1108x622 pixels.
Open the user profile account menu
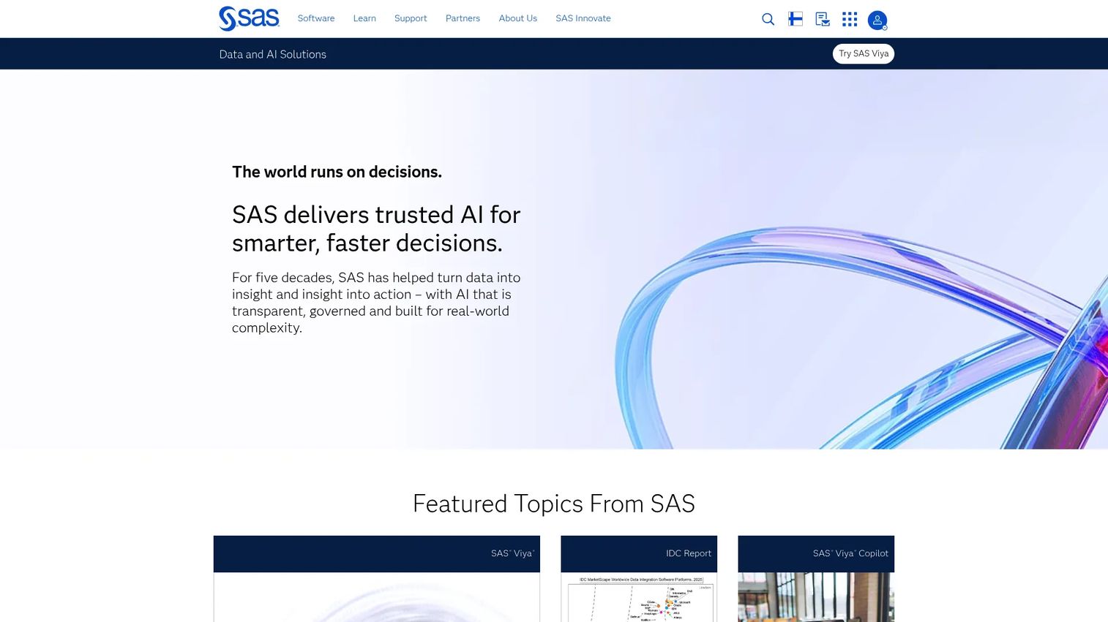(x=877, y=20)
